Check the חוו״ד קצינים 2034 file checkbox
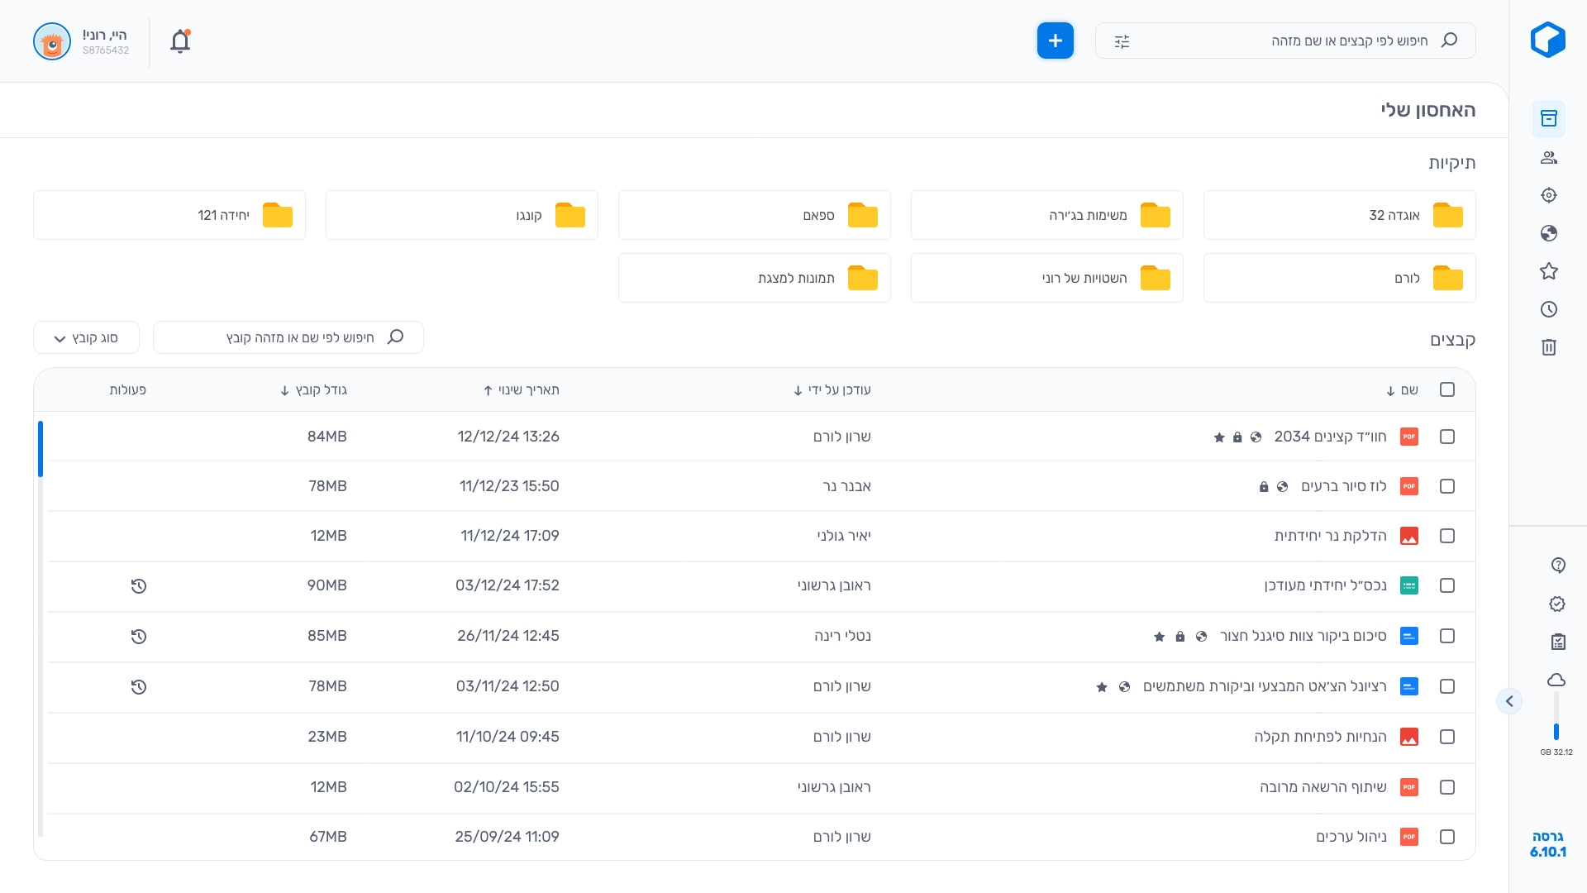Screen dimensions: 1587x893 point(1447,437)
